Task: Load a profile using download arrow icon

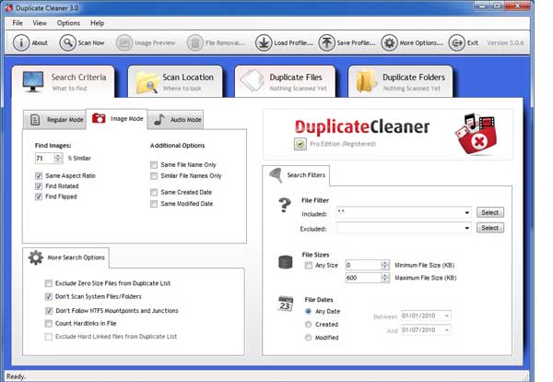Action: pos(264,42)
